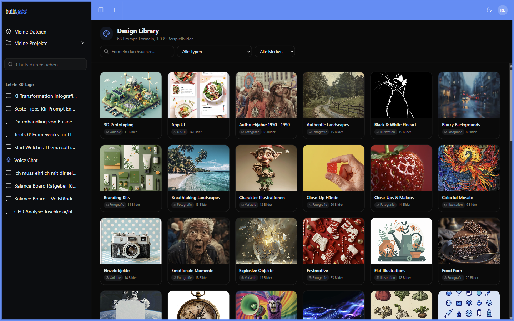Image resolution: width=514 pixels, height=321 pixels.
Task: Open the vintage vegetables image card
Action: (x=401, y=305)
